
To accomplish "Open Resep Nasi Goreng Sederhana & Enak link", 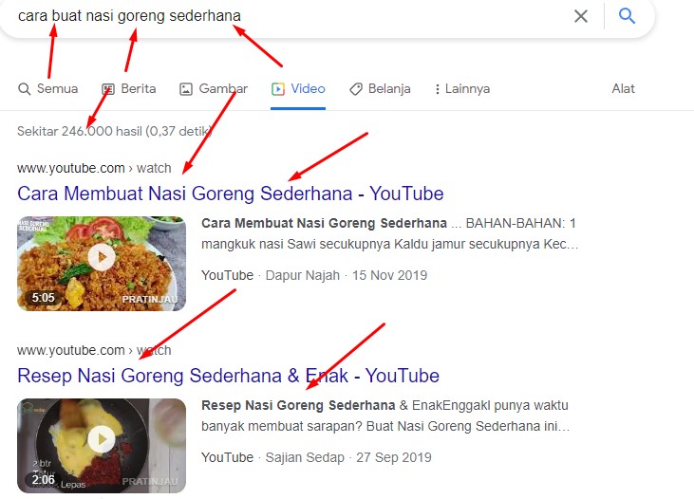I will point(228,376).
